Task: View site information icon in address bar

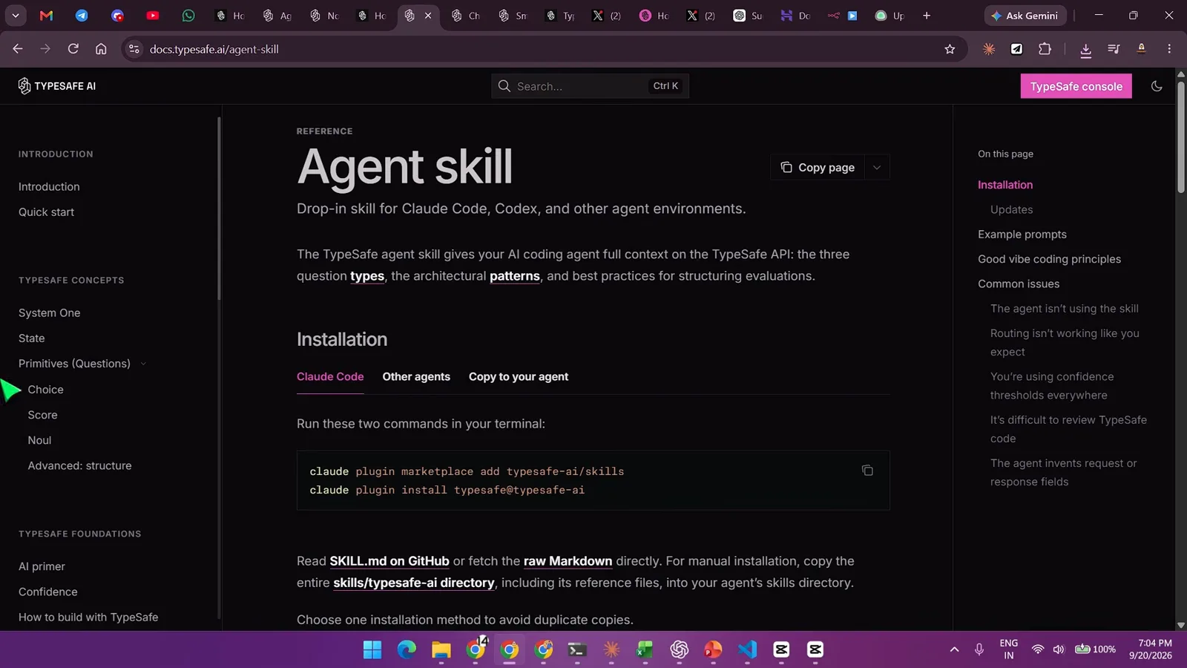Action: pyautogui.click(x=134, y=49)
